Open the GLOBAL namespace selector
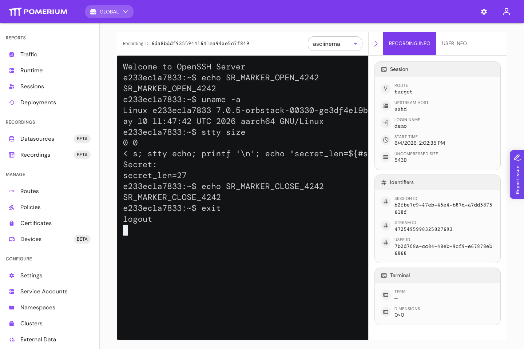This screenshot has height=349, width=524. point(109,12)
